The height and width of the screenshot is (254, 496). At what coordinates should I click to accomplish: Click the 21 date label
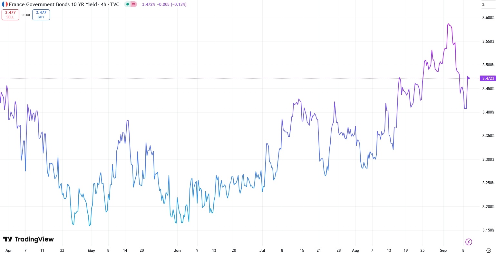(x=319, y=250)
